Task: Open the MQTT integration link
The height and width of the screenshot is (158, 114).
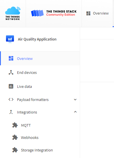Action: coord(40,125)
